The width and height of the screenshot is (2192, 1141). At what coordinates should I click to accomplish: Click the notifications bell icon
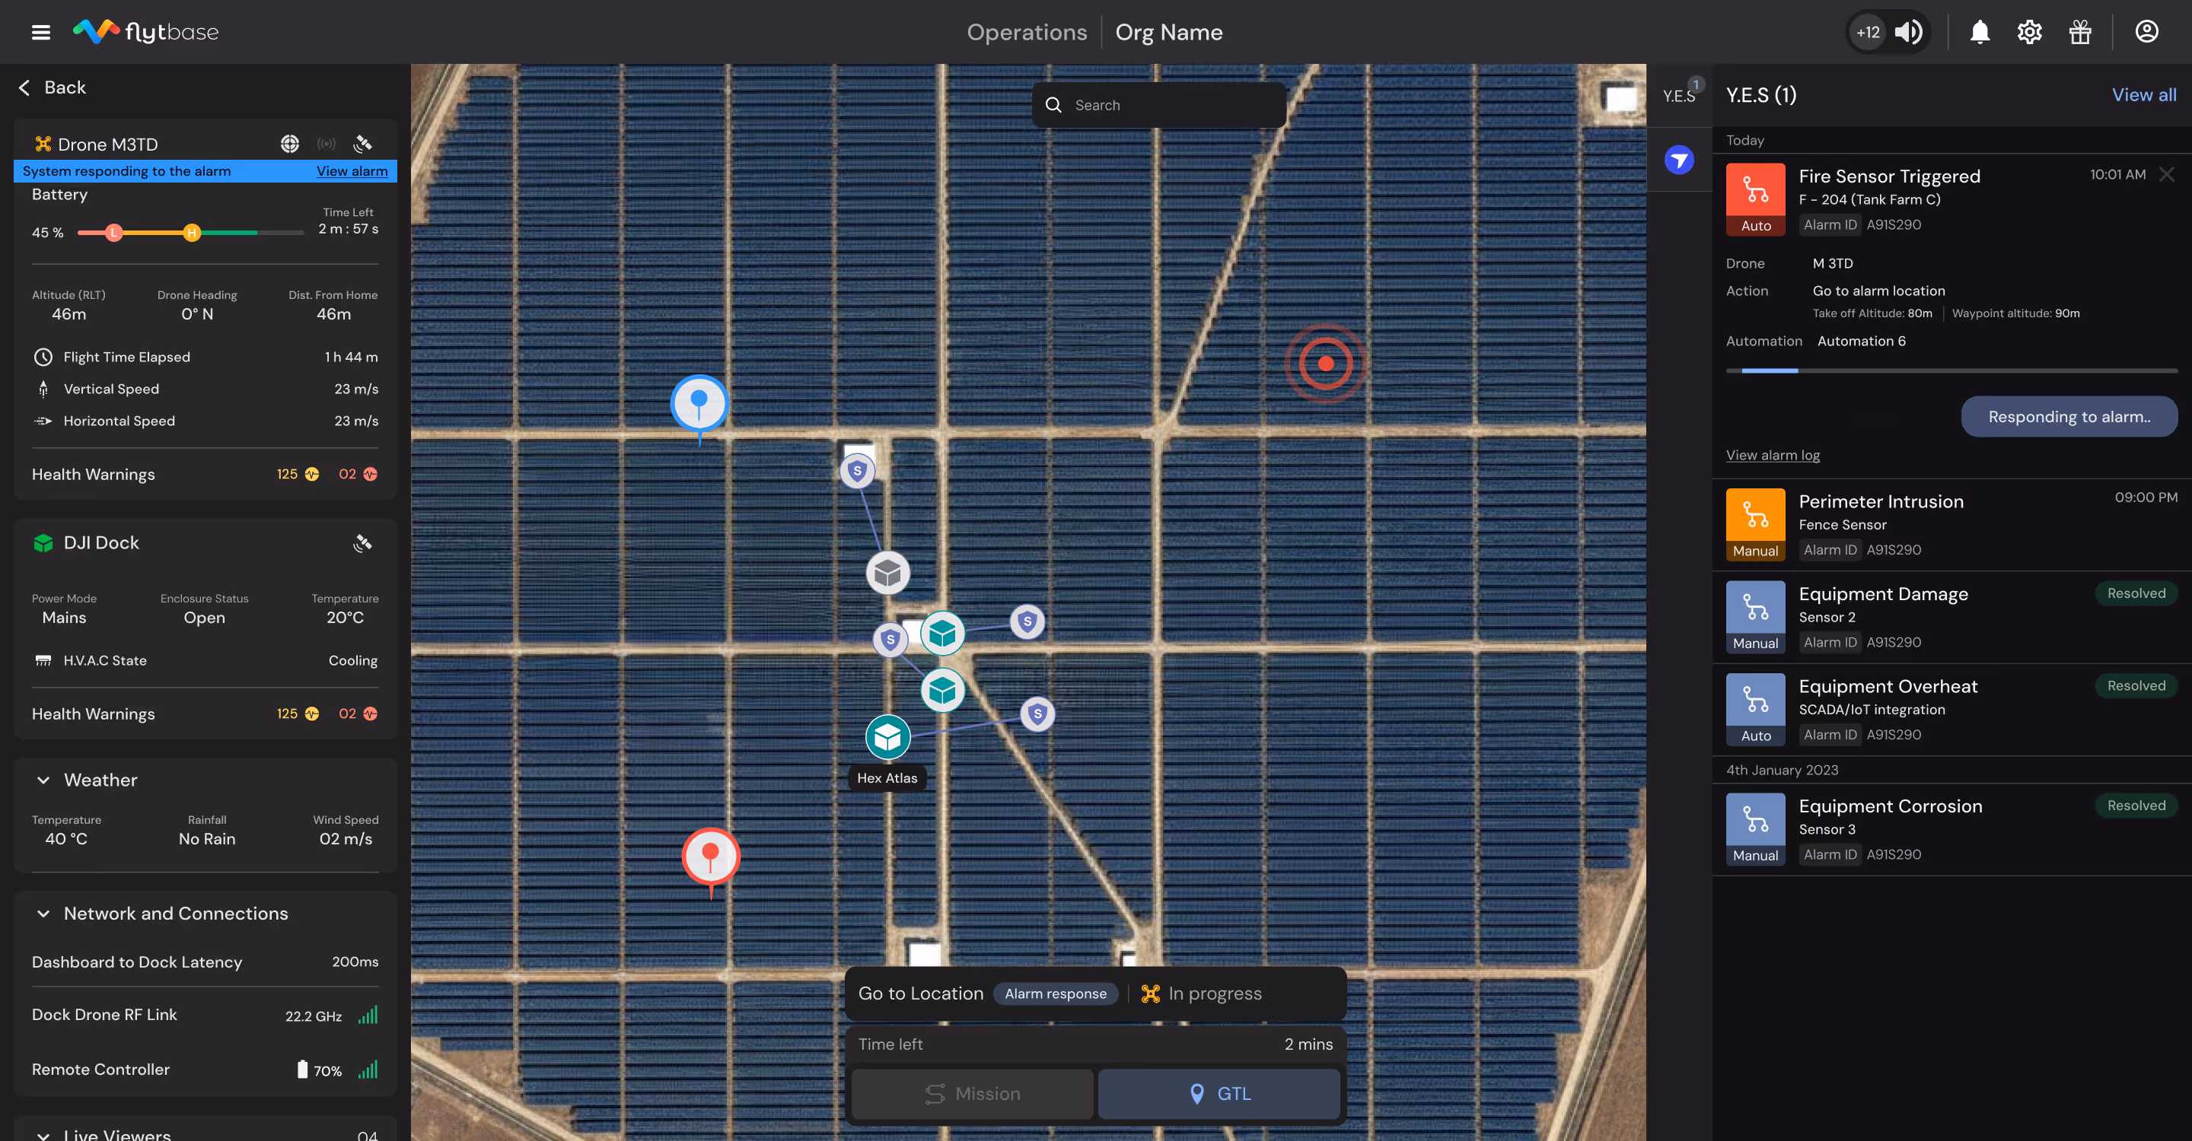point(1979,32)
